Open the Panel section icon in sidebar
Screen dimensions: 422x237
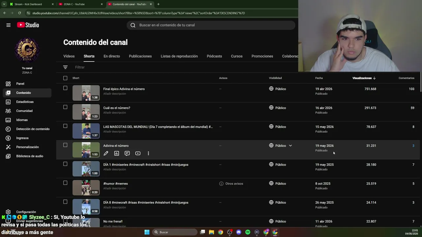click(8, 84)
